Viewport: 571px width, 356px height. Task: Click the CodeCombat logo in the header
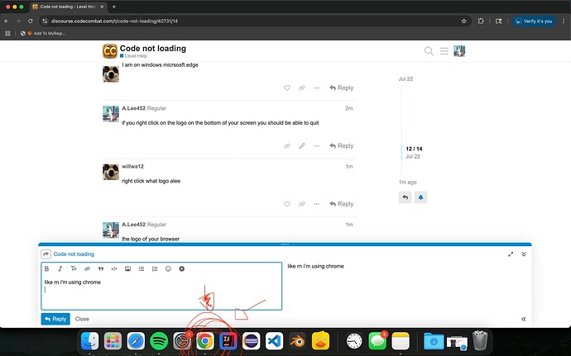[109, 51]
